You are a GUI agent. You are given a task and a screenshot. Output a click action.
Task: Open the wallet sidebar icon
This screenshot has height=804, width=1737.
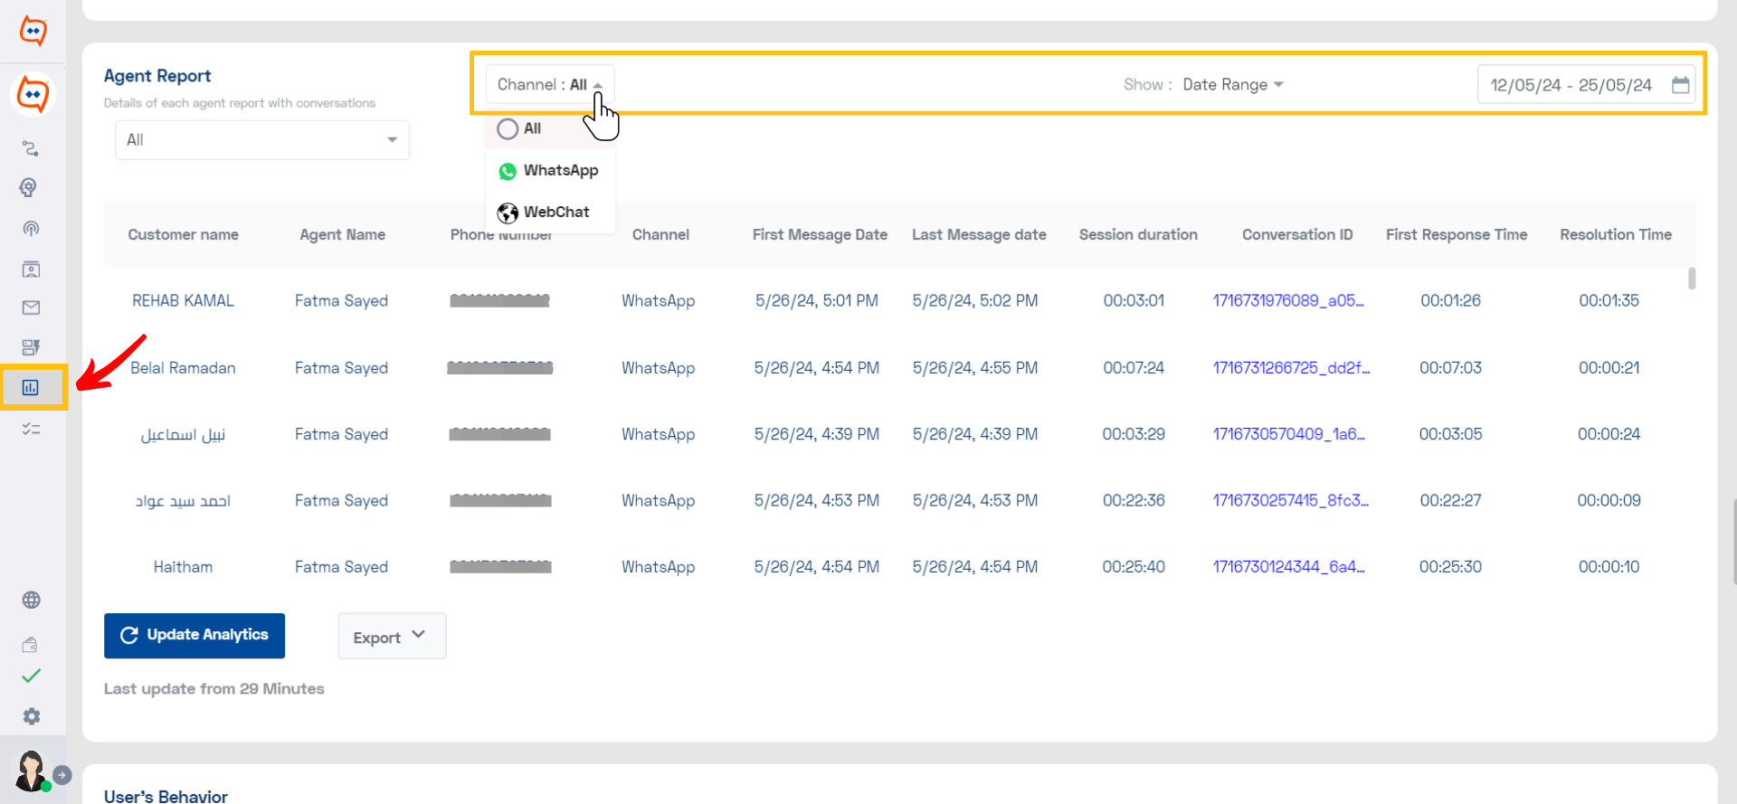click(x=30, y=644)
